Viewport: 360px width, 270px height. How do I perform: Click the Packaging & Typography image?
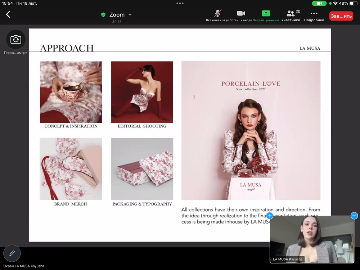[x=142, y=169]
